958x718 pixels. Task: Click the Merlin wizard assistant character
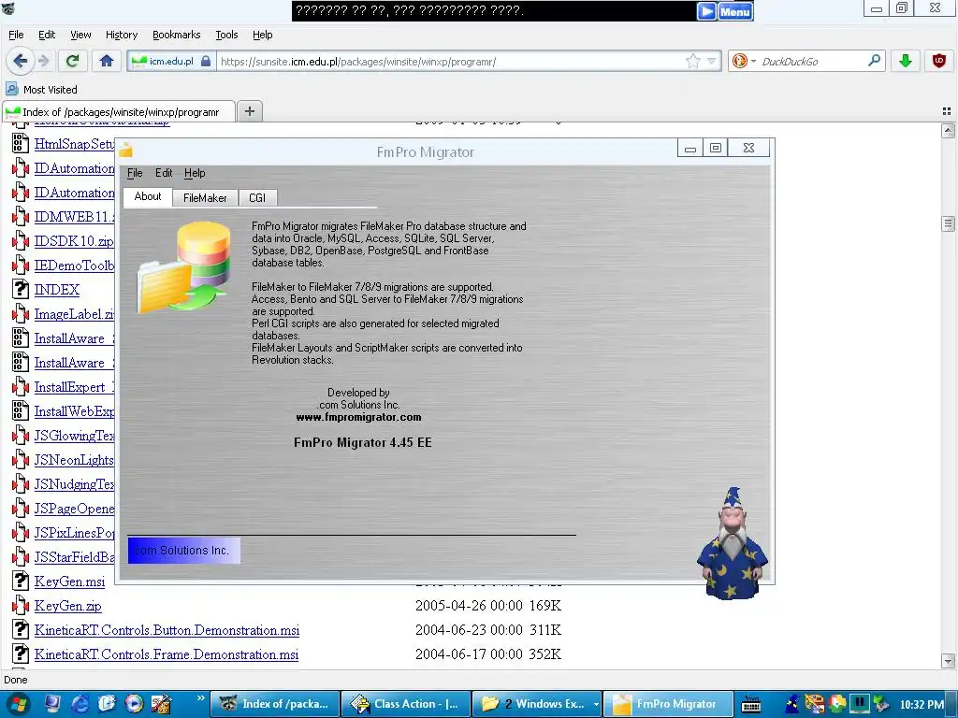coord(733,543)
